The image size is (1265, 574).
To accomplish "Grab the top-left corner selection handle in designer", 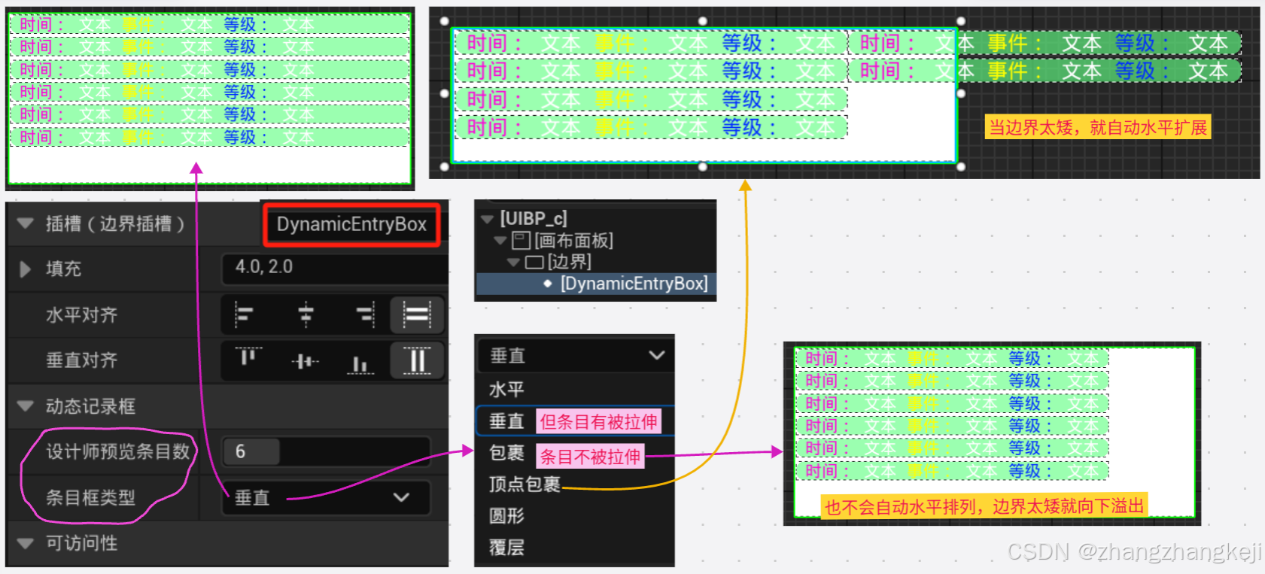I will pos(445,21).
